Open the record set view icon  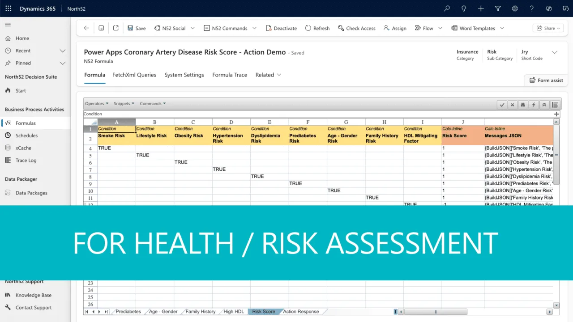(x=101, y=28)
